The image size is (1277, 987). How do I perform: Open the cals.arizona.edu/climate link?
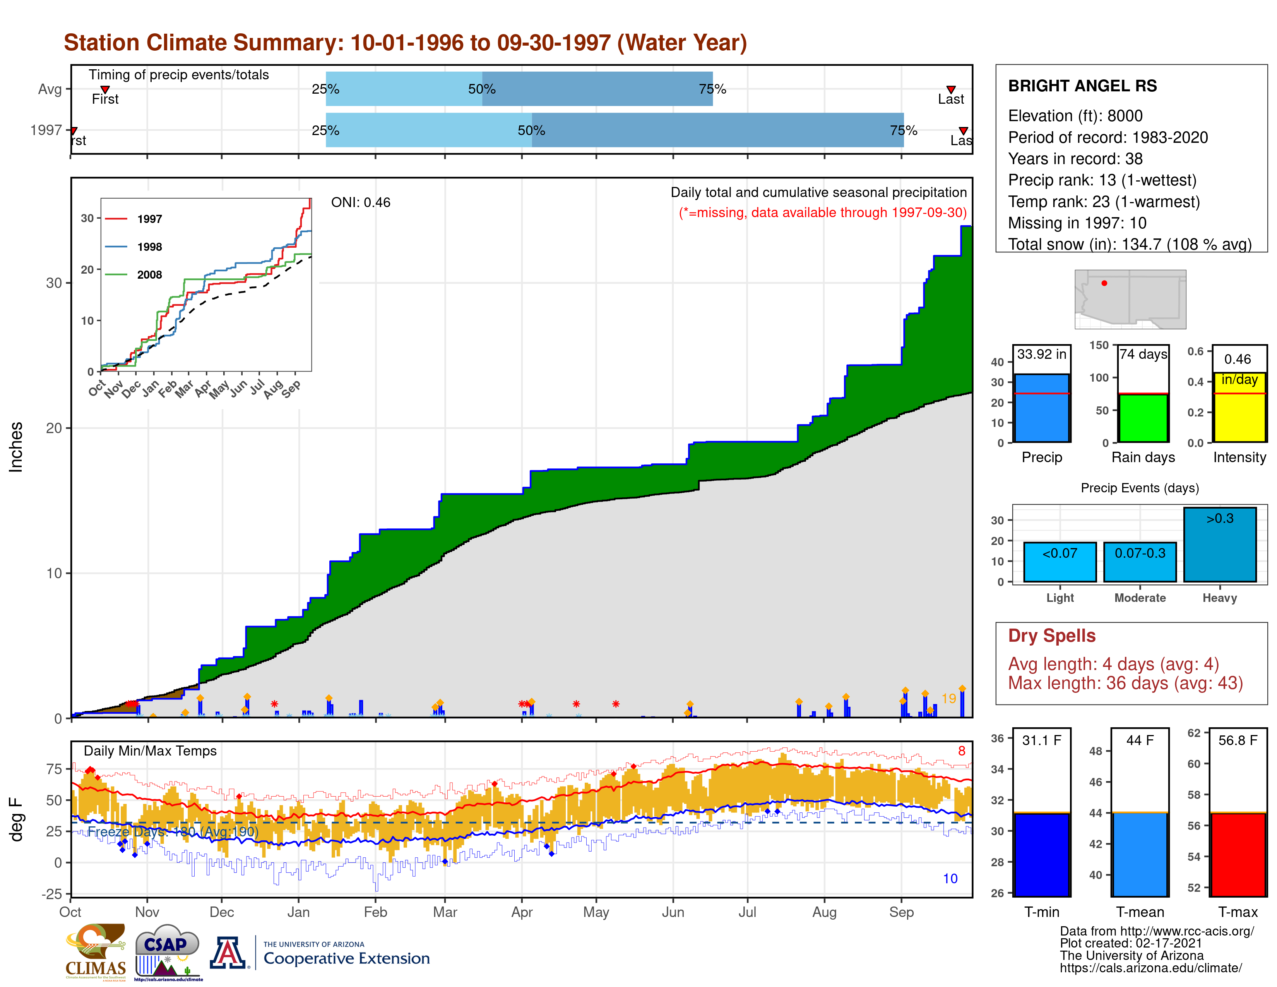coord(1150,968)
